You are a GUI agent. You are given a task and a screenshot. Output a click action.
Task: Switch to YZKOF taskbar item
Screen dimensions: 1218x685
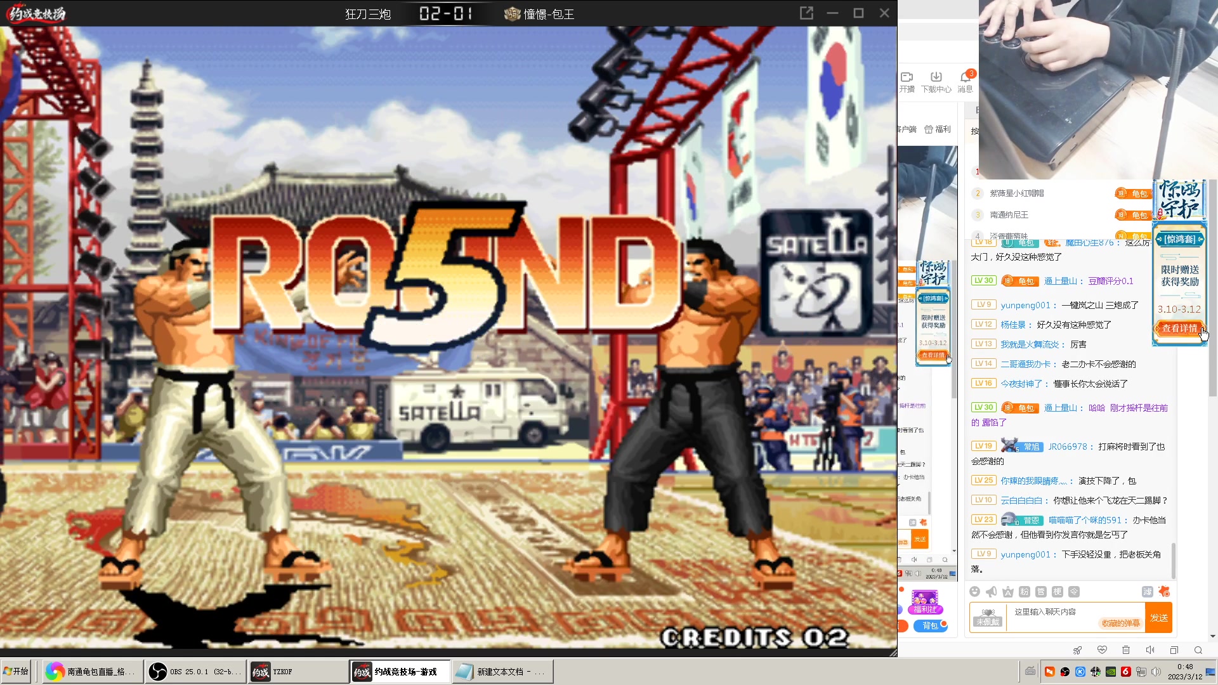pyautogui.click(x=297, y=672)
